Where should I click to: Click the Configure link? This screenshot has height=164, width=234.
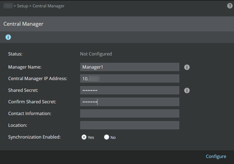[x=216, y=156]
